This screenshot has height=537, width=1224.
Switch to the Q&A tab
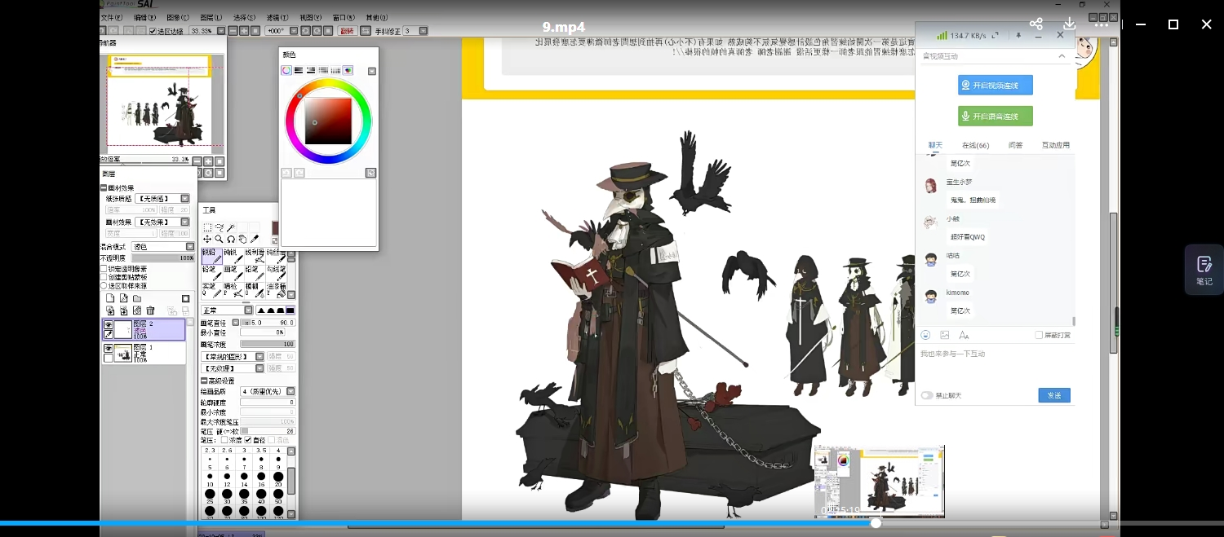(x=1015, y=145)
